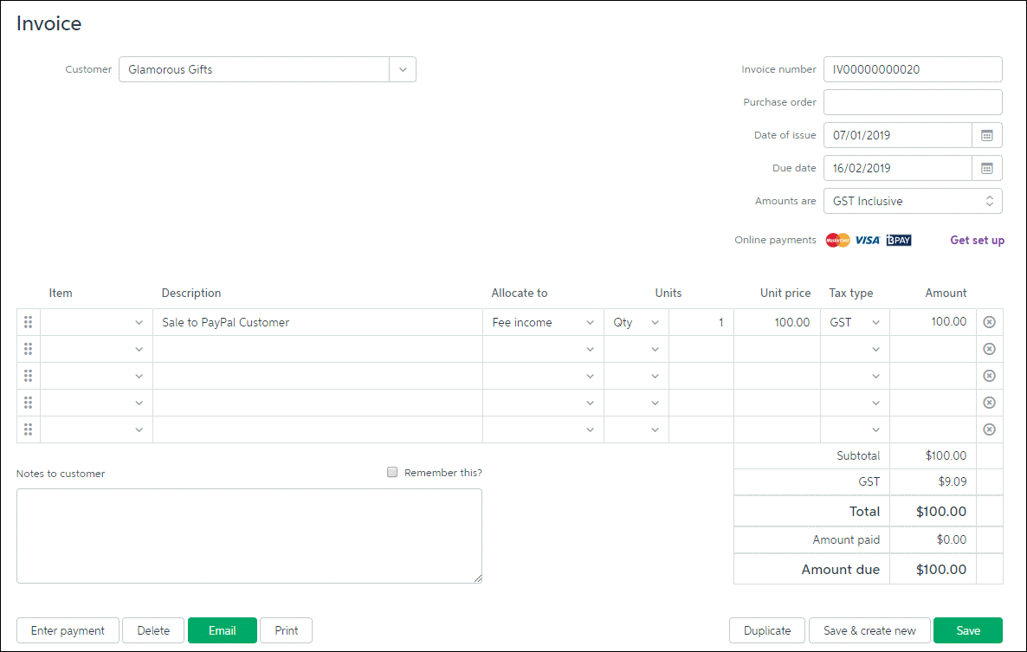Follow the Get set up link
Image resolution: width=1027 pixels, height=652 pixels.
click(x=977, y=240)
